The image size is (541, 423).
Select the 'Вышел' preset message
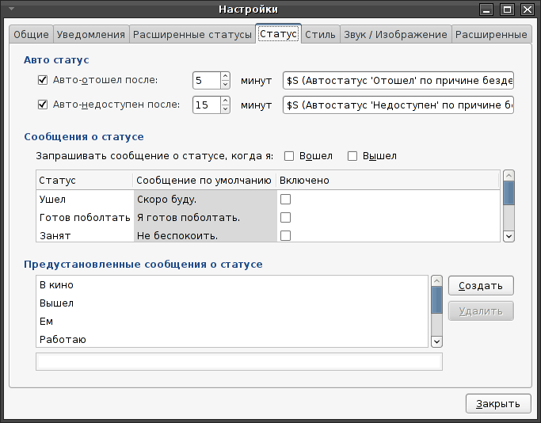(x=232, y=303)
